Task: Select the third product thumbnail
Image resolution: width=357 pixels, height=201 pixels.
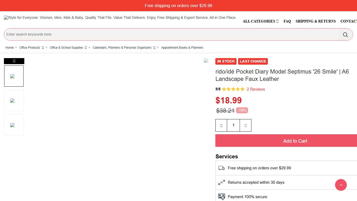Action: point(14,125)
